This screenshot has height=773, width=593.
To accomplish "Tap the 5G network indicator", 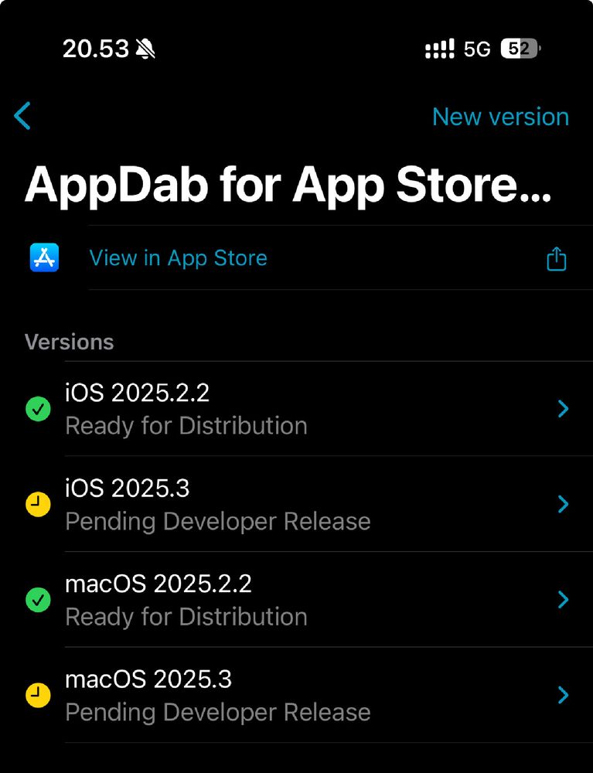I will 477,49.
